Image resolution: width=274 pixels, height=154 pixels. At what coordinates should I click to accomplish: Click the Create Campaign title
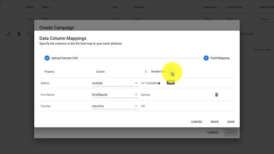click(x=57, y=27)
